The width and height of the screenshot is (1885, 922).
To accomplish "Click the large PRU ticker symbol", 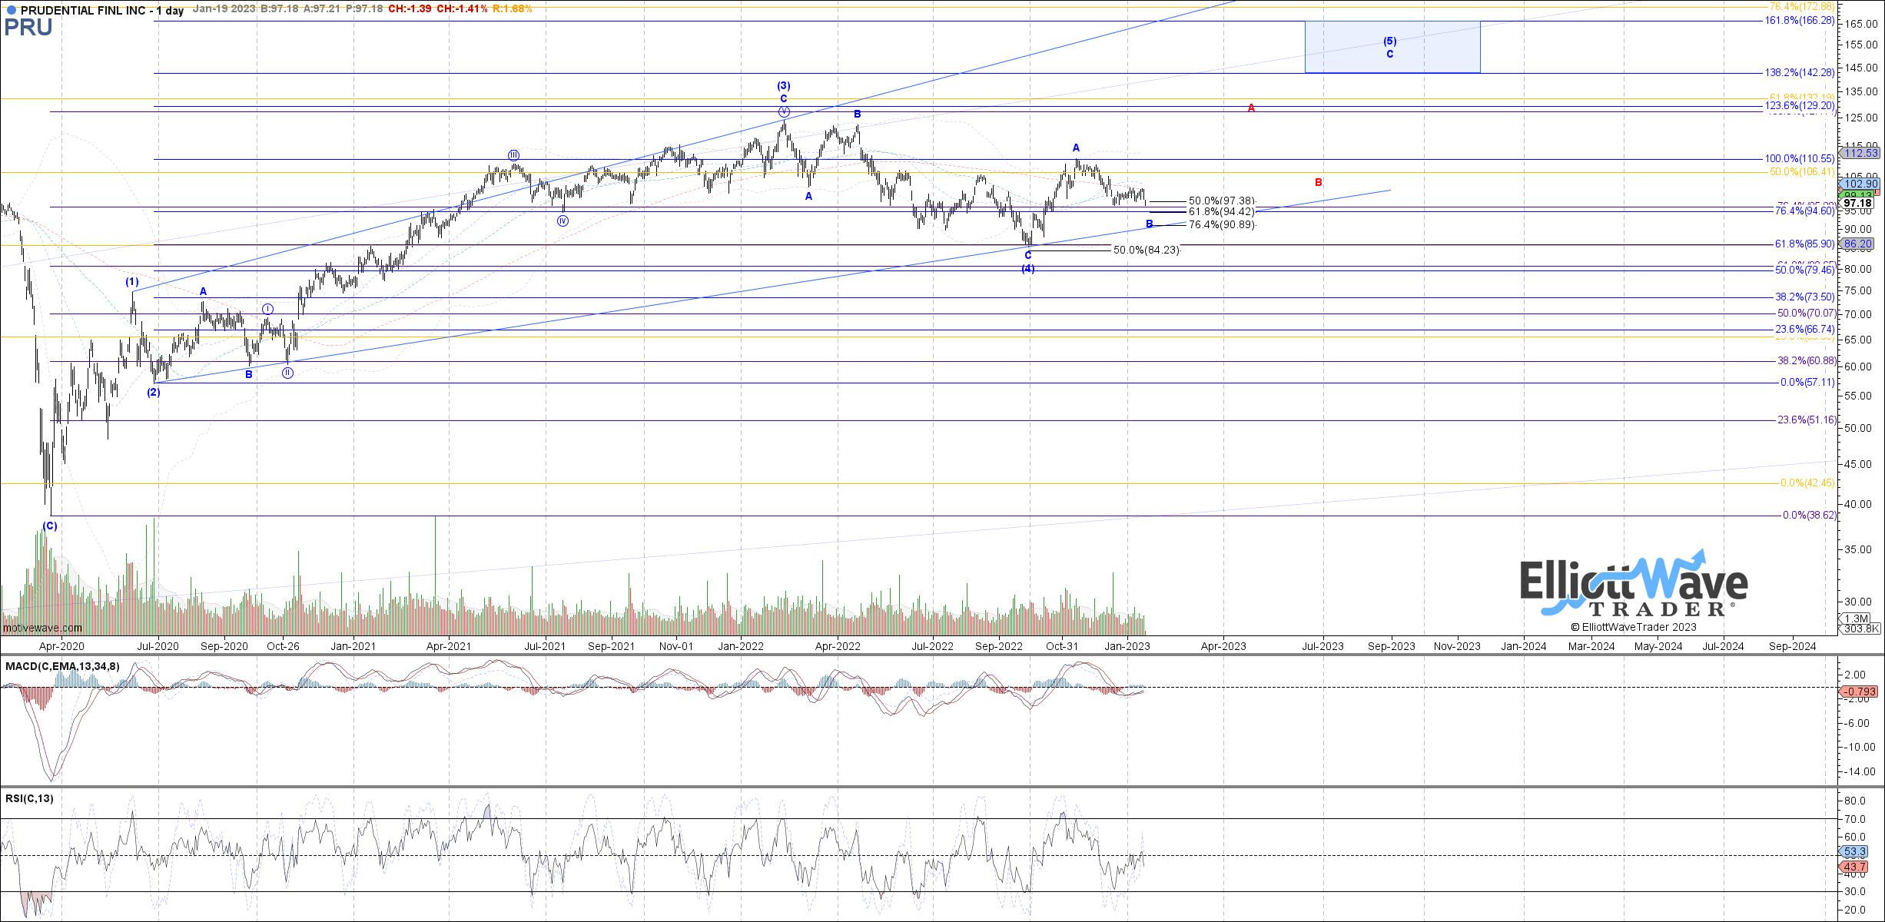I will (28, 28).
